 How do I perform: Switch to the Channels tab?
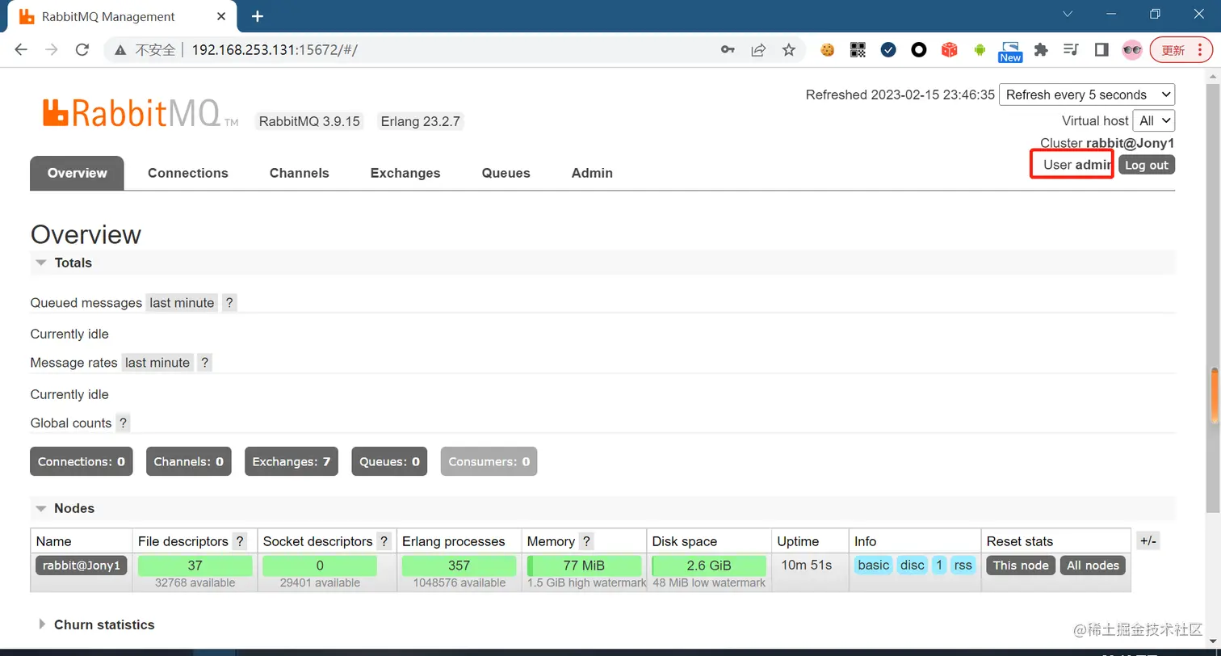tap(300, 173)
